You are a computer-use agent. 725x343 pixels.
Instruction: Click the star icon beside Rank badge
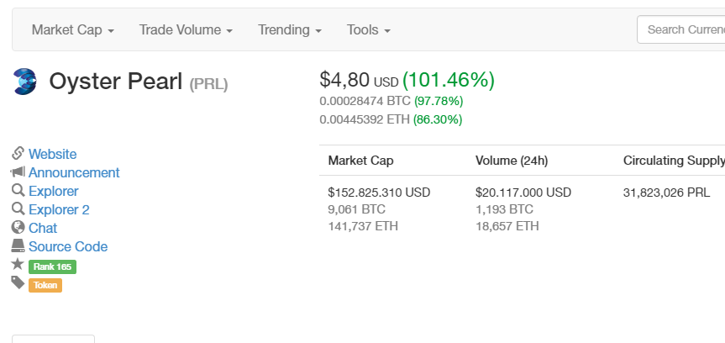tap(18, 266)
